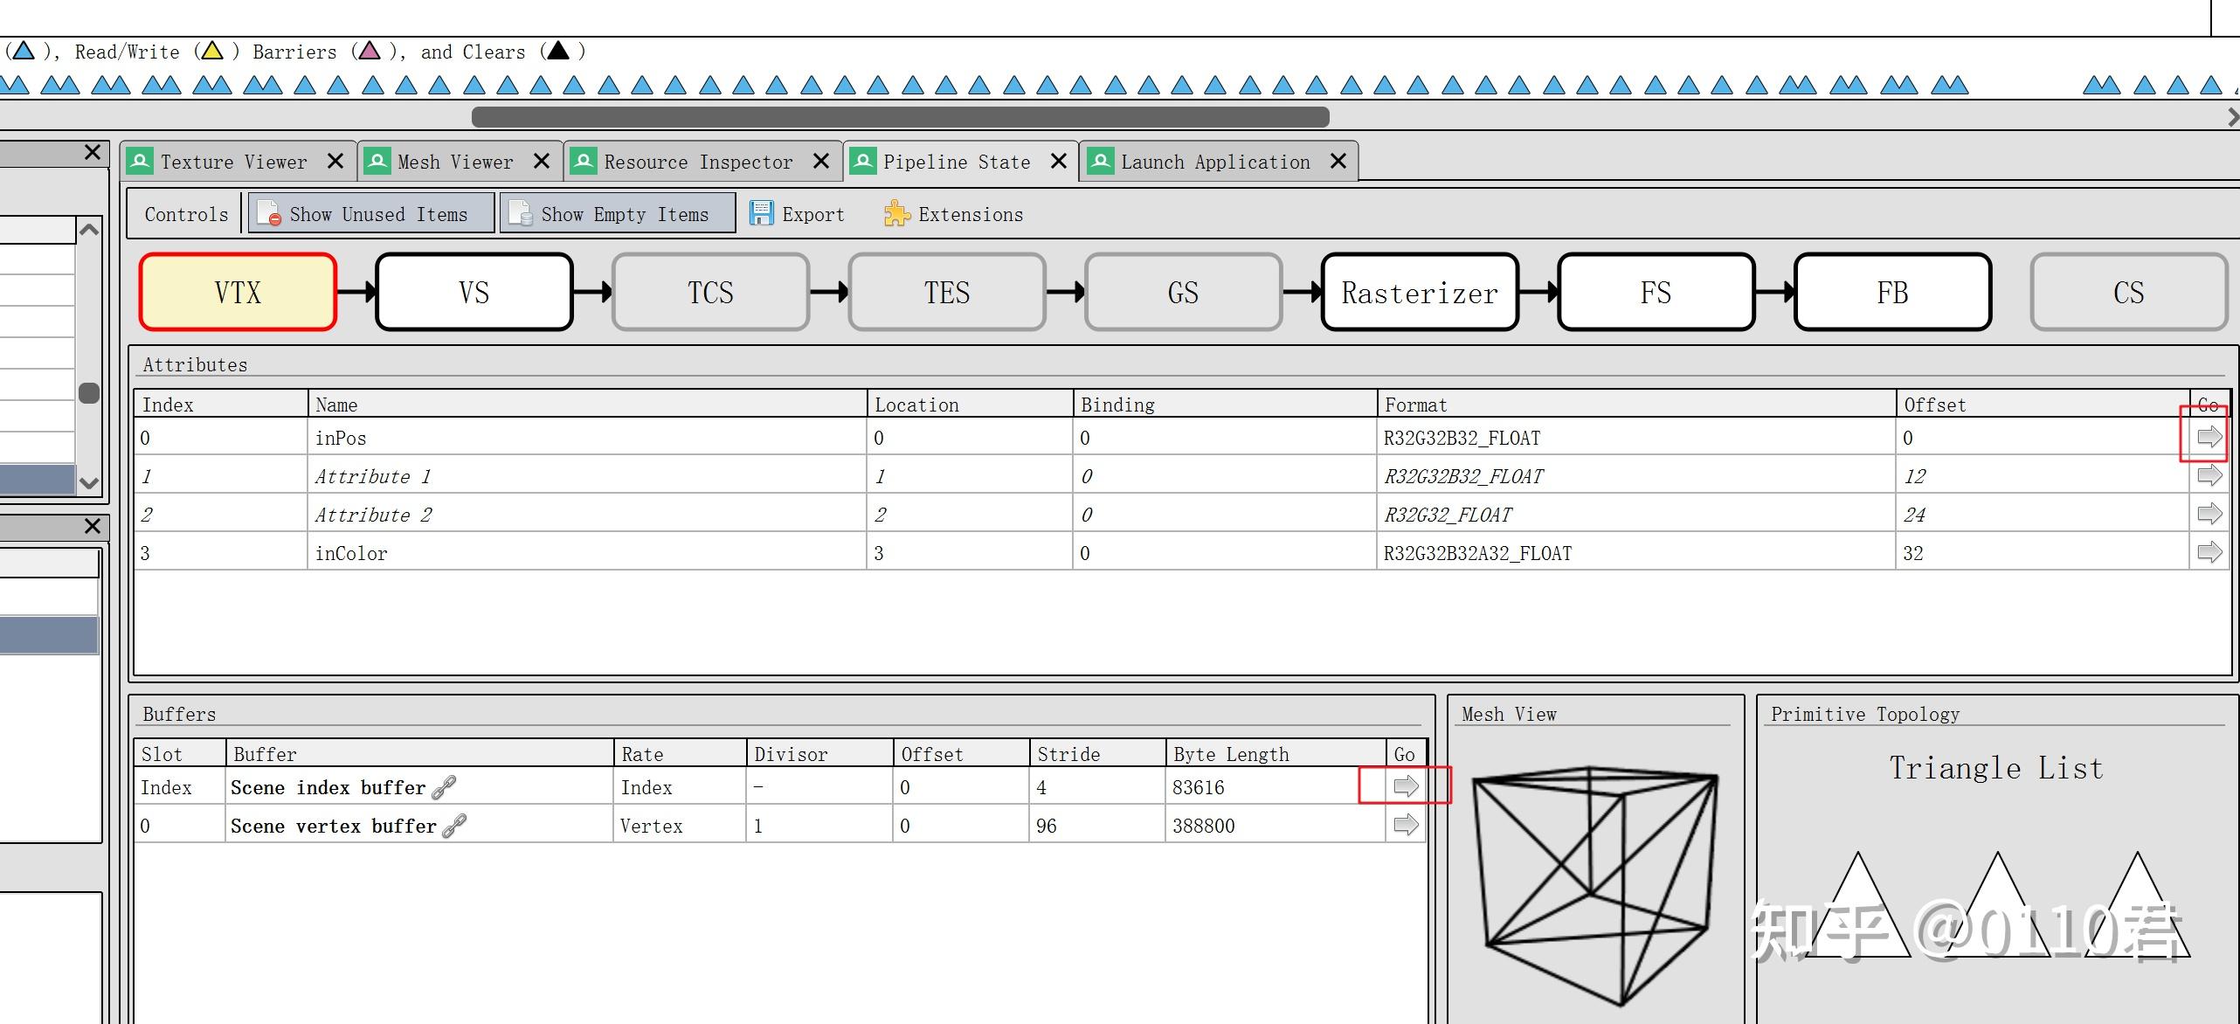The height and width of the screenshot is (1024, 2240).
Task: Click the Export save icon
Action: pos(761,214)
